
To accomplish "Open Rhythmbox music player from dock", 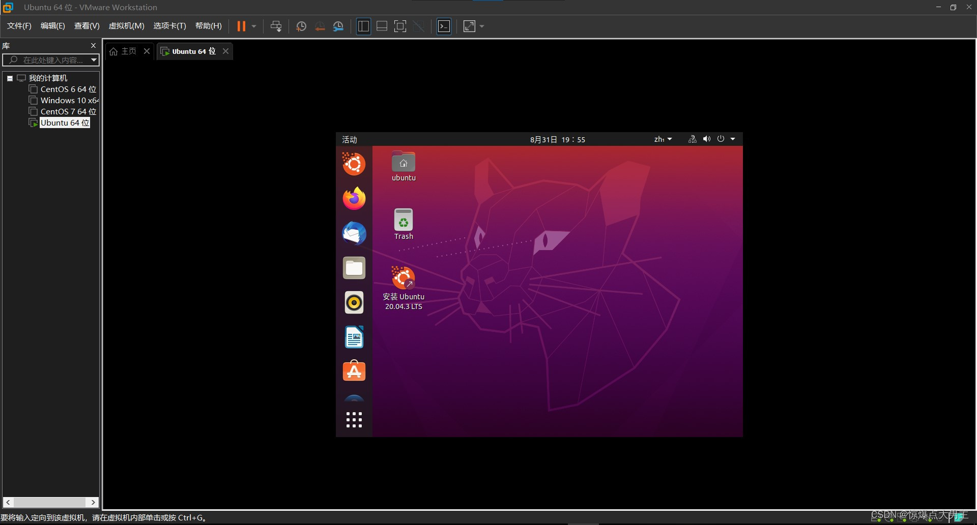I will (x=354, y=302).
